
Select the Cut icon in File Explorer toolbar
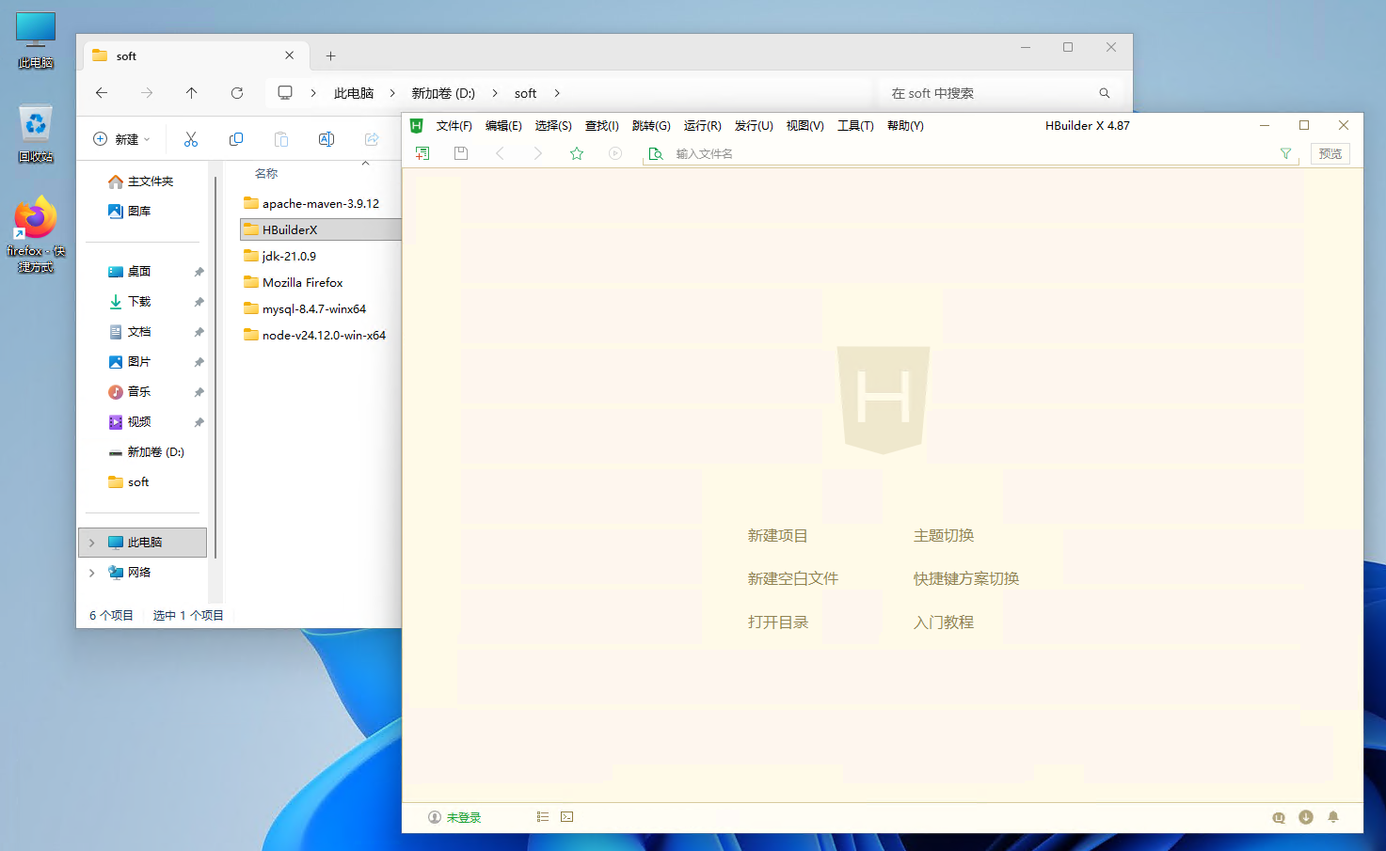(191, 138)
